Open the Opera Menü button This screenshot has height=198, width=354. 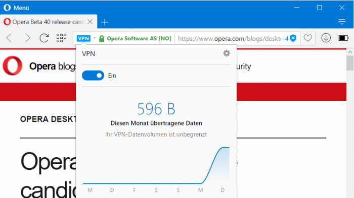16,8
